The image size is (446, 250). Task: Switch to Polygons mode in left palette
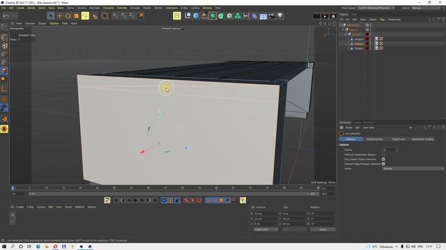[x=4, y=71]
